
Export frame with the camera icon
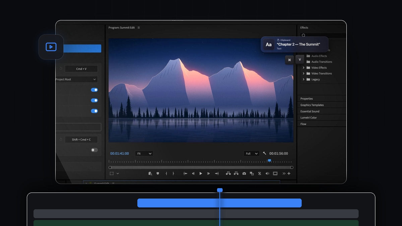244,173
